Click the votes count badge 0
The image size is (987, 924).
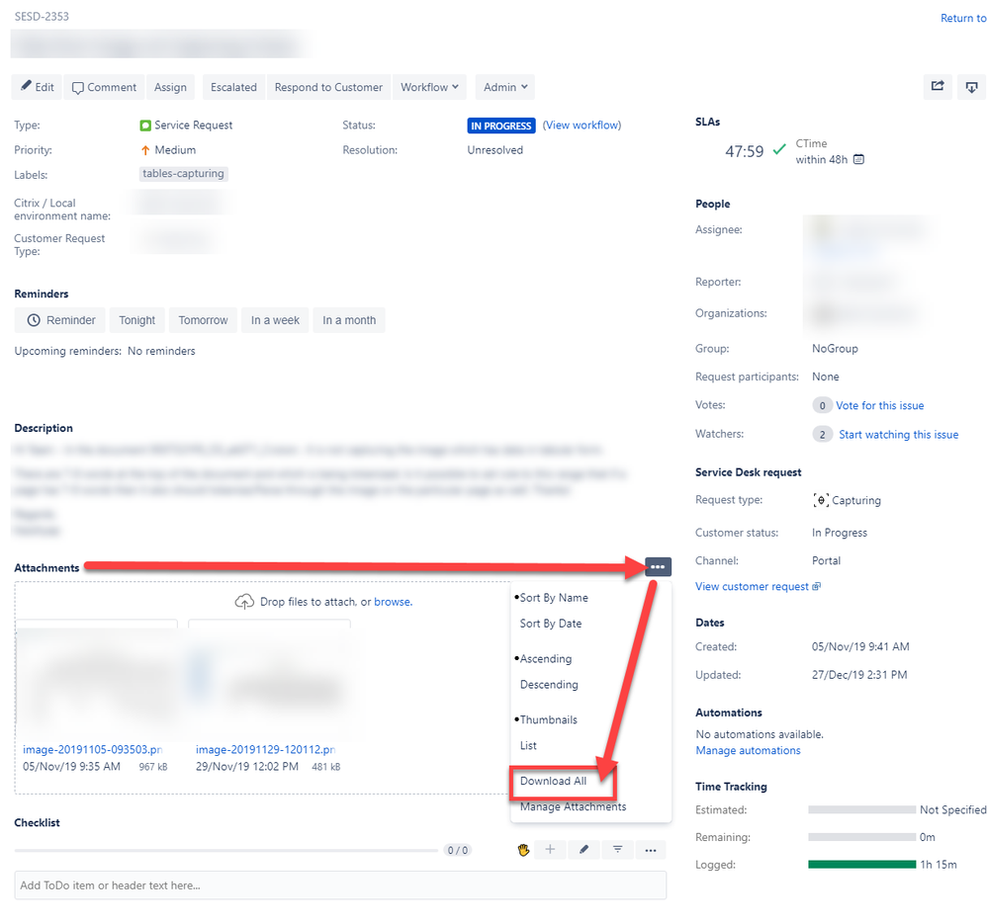[x=822, y=406]
